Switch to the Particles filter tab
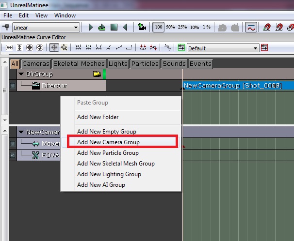The image size is (294, 241). (145, 64)
